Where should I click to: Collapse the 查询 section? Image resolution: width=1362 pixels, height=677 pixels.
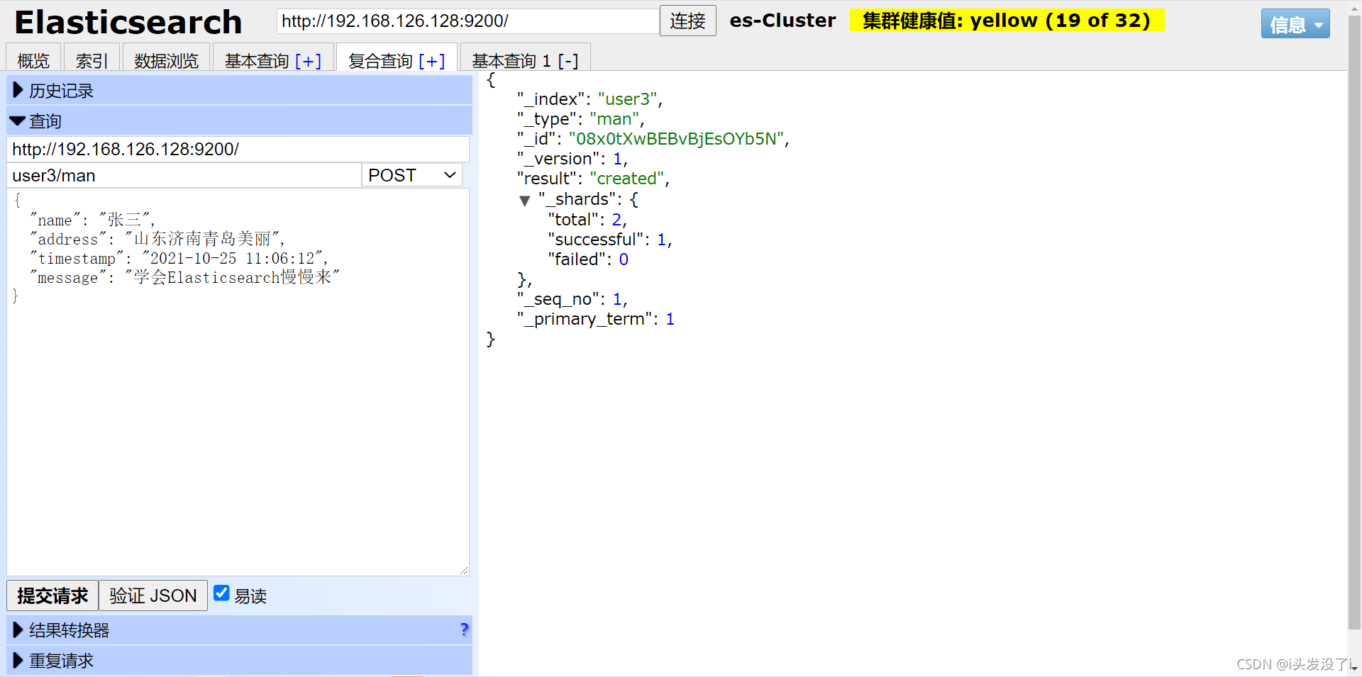(x=239, y=121)
